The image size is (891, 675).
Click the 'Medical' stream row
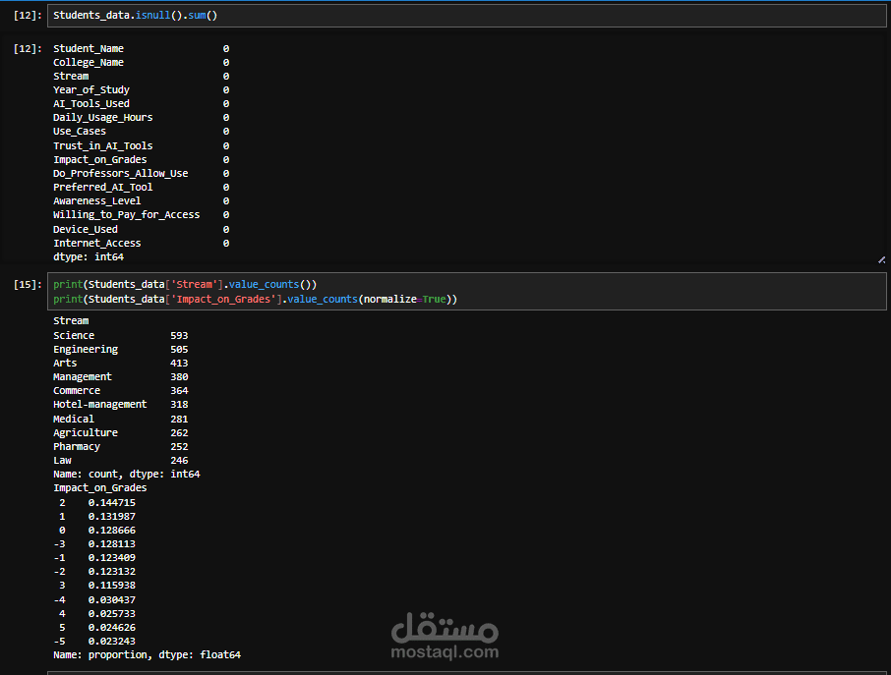point(120,419)
